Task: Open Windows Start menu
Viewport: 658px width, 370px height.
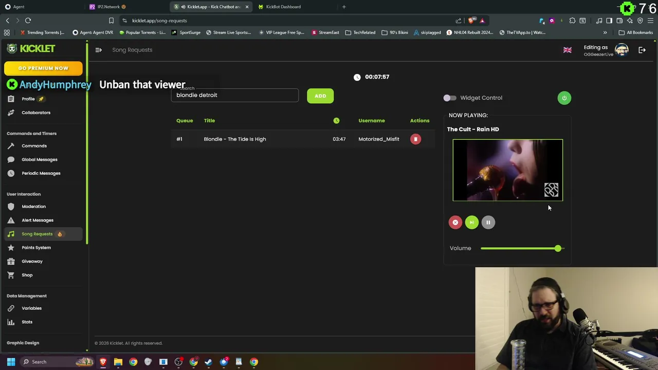Action: point(11,362)
